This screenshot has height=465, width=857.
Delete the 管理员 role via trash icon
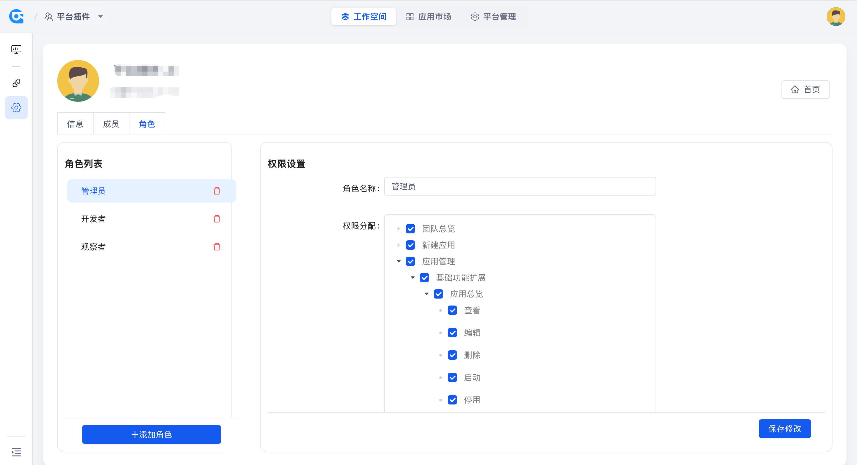(217, 191)
